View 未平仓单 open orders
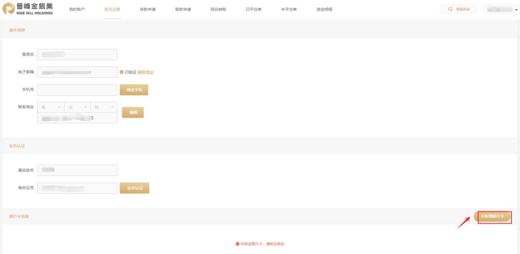The width and height of the screenshot is (520, 254). tap(289, 9)
